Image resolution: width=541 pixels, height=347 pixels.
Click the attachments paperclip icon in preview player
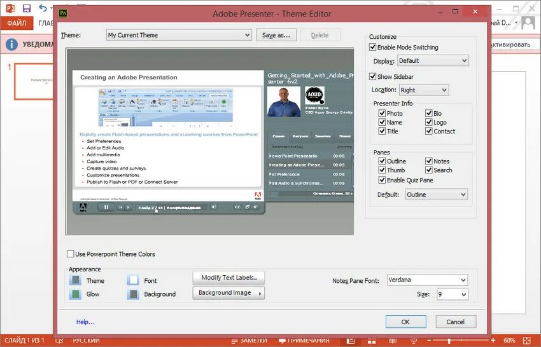(248, 207)
